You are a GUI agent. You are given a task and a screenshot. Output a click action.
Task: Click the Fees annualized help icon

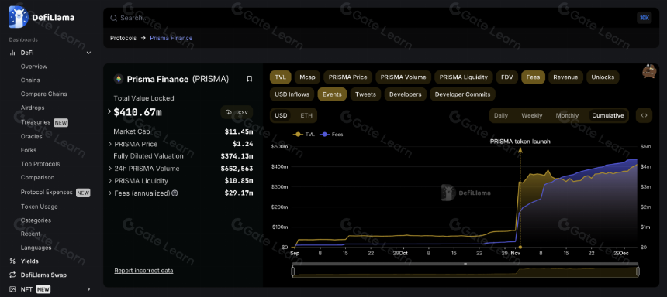175,193
